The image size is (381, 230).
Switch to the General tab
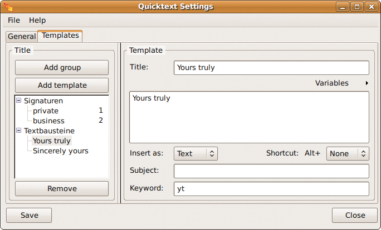(22, 36)
